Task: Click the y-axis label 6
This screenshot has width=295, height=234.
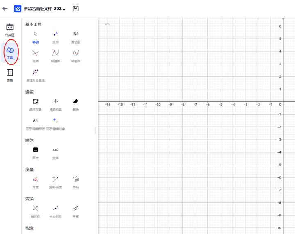Action: tap(280, 26)
